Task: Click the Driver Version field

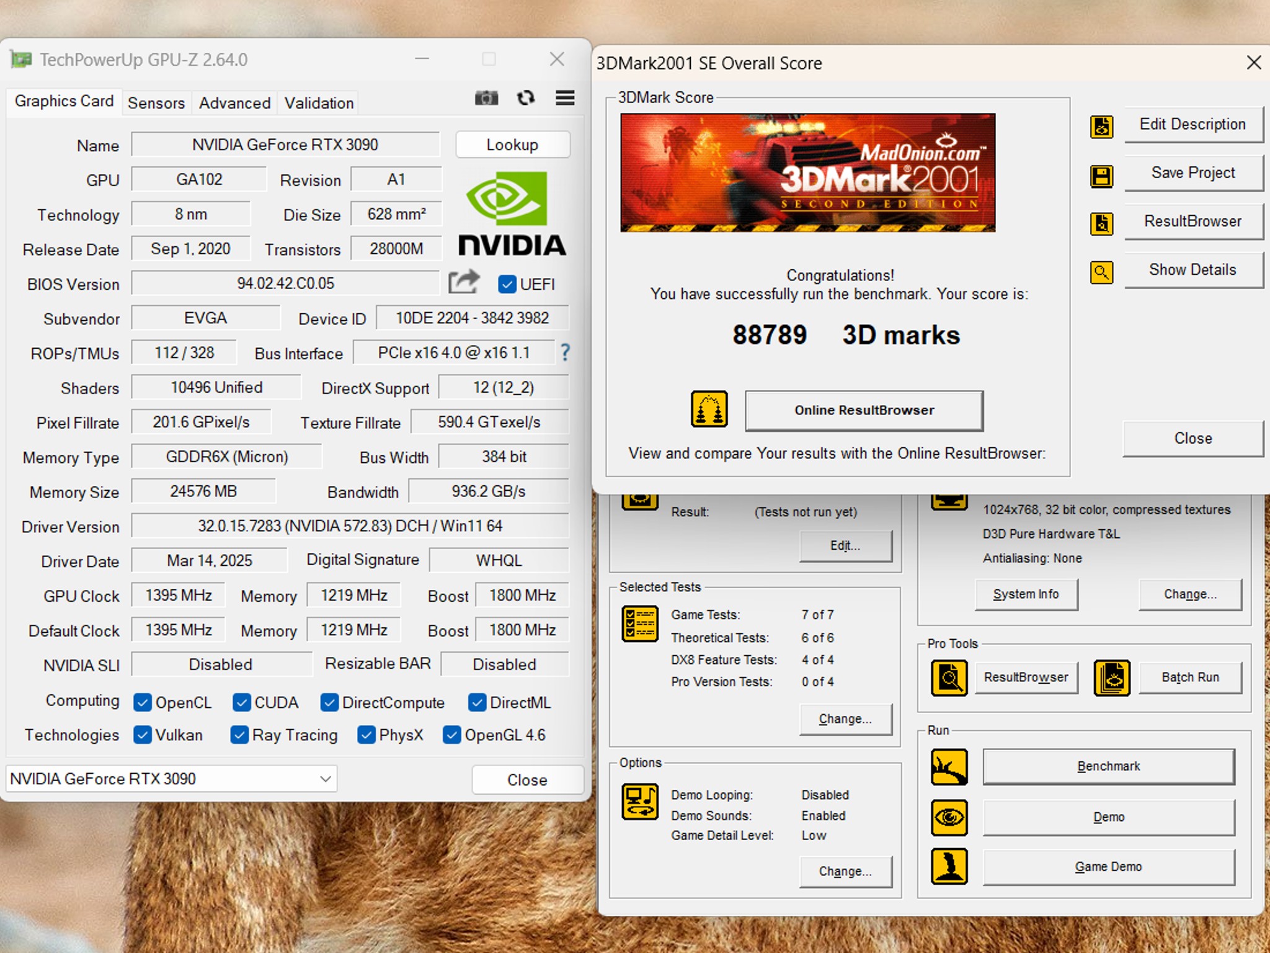Action: coord(350,526)
